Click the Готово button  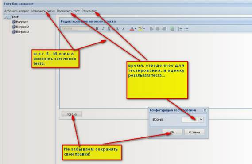[72, 114]
